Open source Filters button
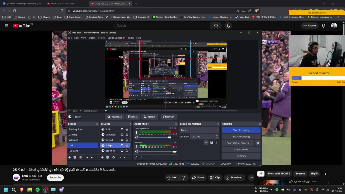This screenshot has height=194, width=345. pyautogui.click(x=133, y=117)
